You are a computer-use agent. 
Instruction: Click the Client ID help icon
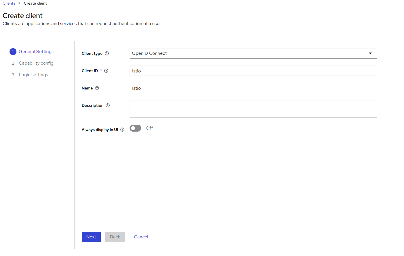106,71
